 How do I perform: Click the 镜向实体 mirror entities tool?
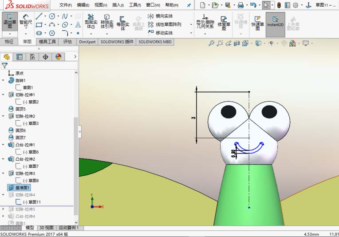(160, 16)
